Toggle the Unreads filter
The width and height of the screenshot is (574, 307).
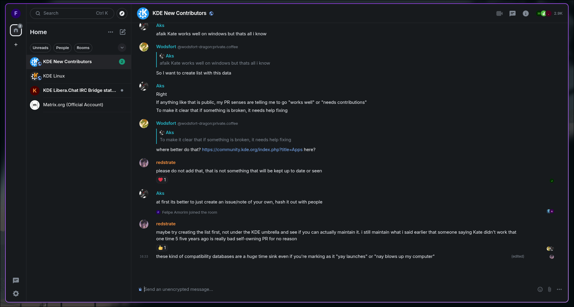pyautogui.click(x=40, y=48)
